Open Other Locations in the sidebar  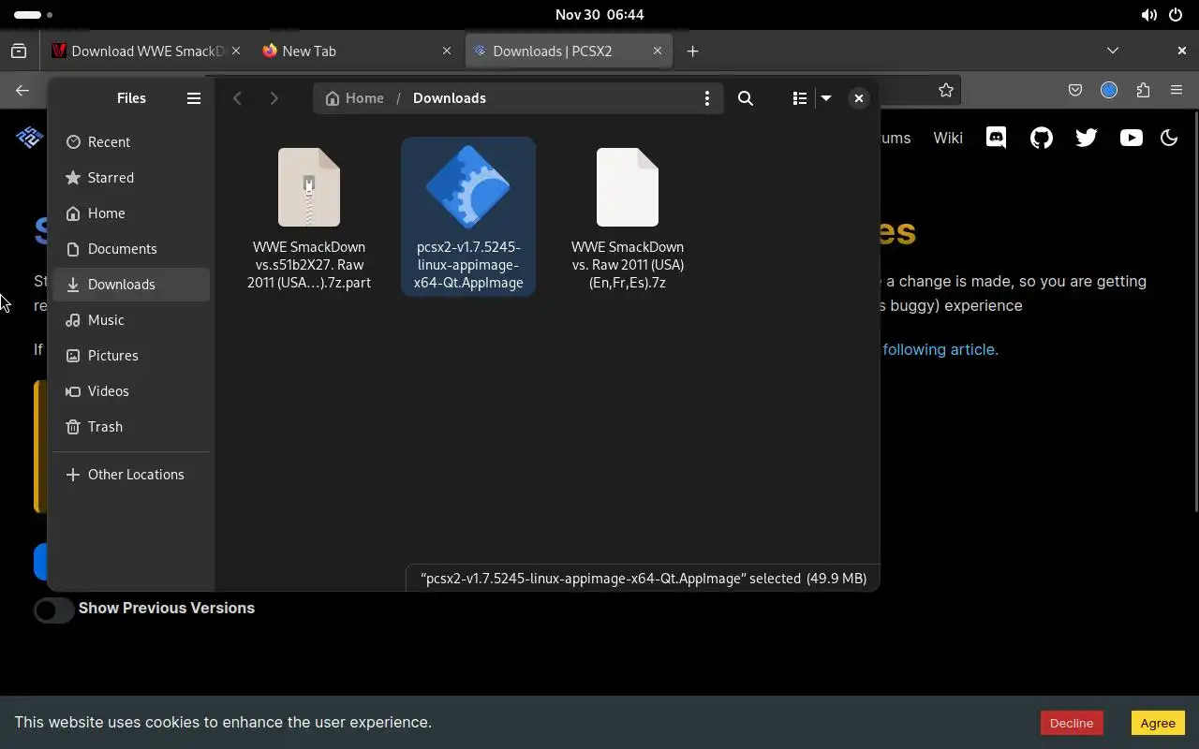[131, 475]
